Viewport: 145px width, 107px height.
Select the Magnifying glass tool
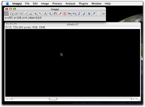[x=50, y=14]
